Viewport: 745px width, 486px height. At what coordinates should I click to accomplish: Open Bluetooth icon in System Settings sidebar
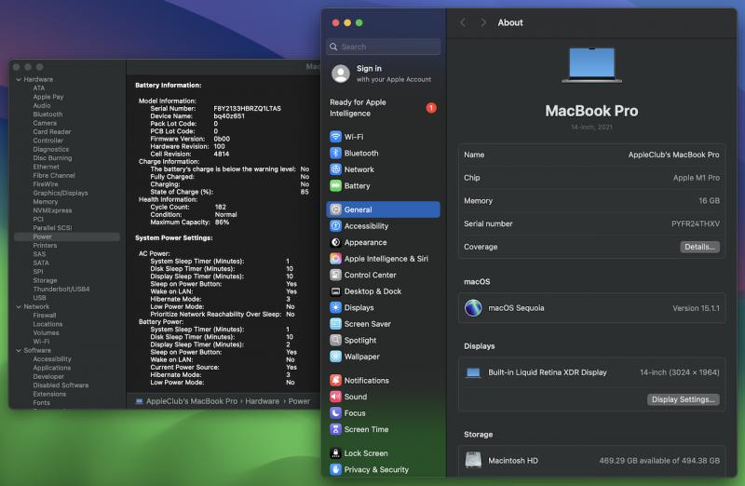click(335, 153)
